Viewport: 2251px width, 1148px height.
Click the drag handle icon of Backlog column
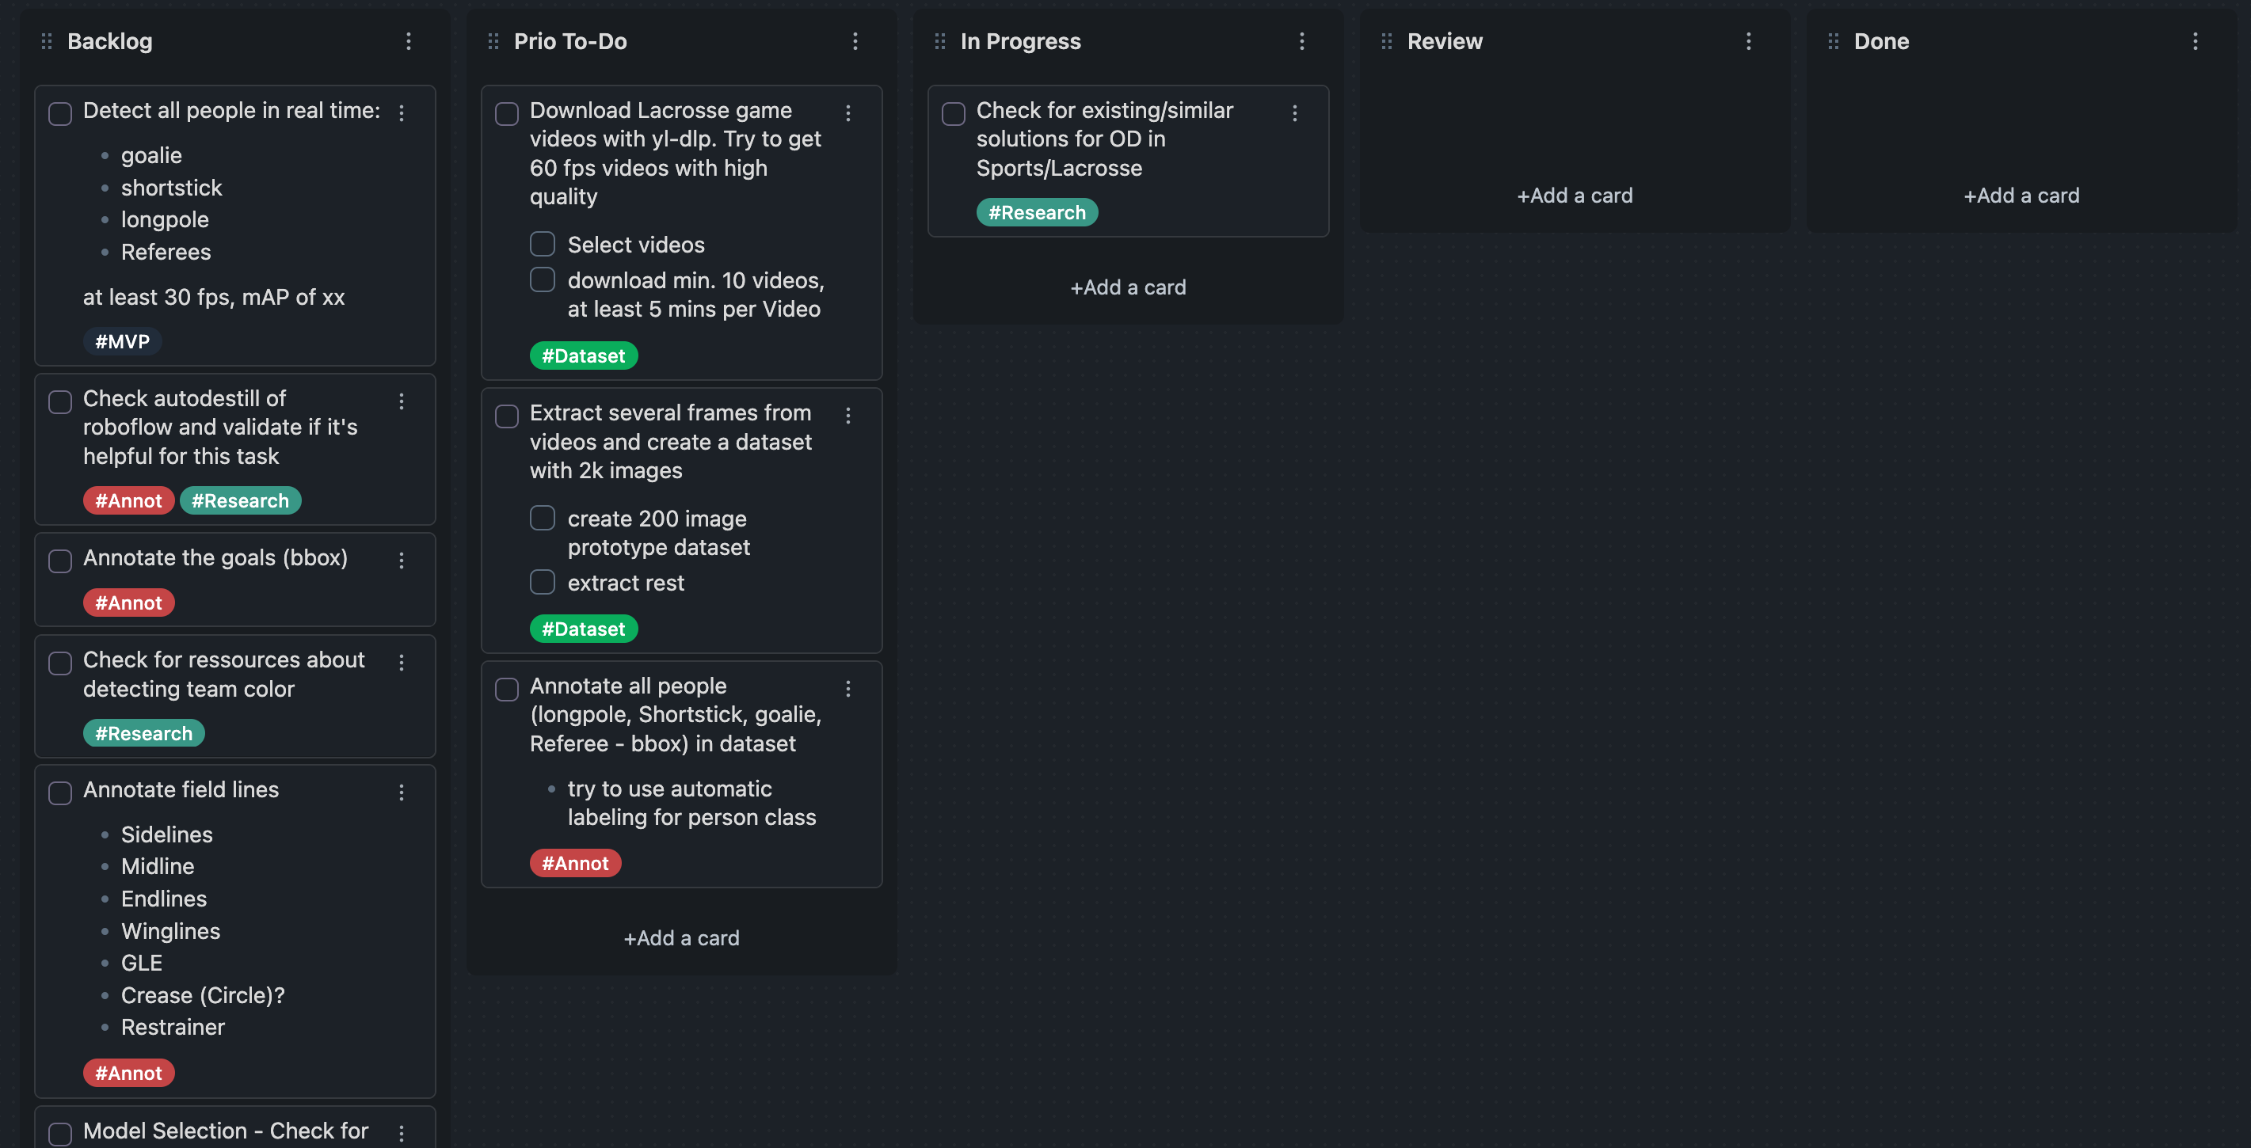coord(46,41)
